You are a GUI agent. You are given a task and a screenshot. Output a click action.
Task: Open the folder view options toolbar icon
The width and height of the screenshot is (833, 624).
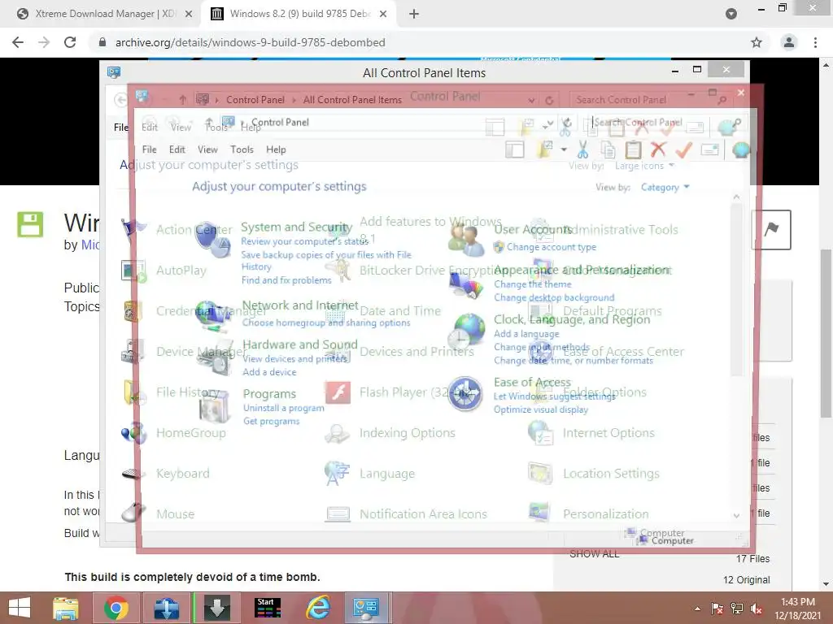click(544, 149)
